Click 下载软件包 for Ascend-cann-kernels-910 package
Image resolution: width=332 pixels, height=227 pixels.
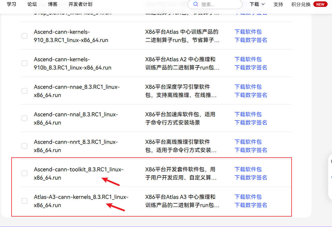click(248, 32)
